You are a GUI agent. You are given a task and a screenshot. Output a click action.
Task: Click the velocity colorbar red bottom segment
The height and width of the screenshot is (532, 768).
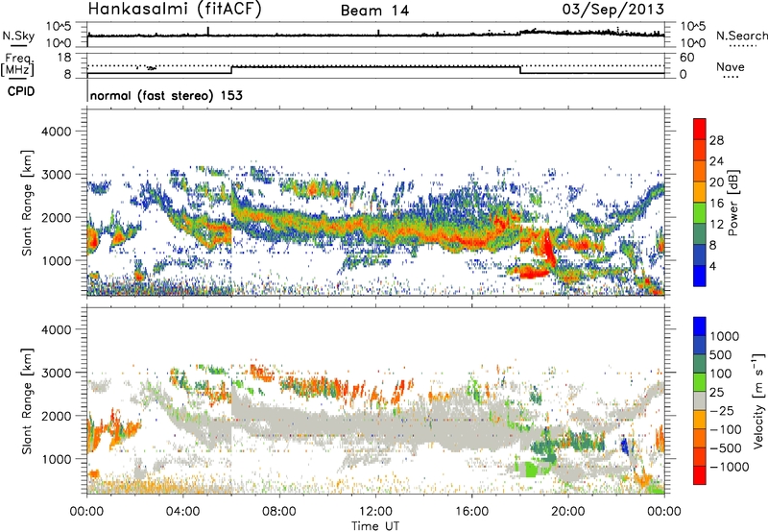coord(700,475)
